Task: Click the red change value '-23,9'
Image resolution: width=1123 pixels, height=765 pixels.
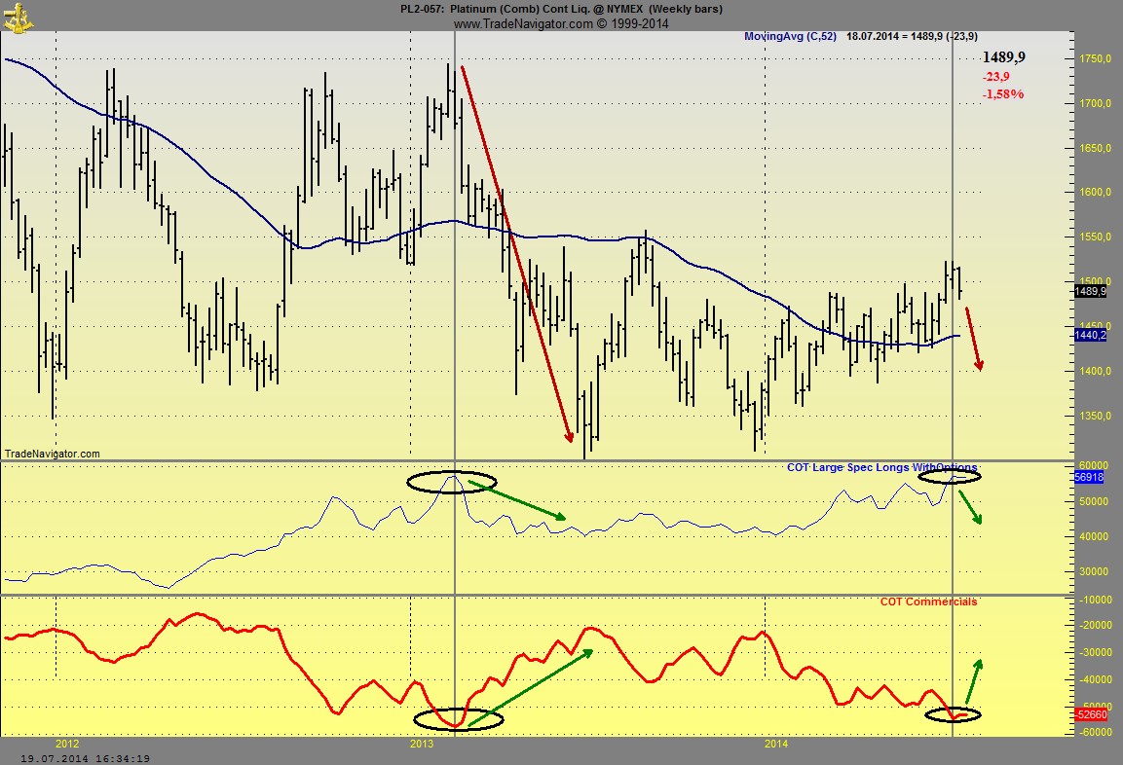Action: (996, 77)
